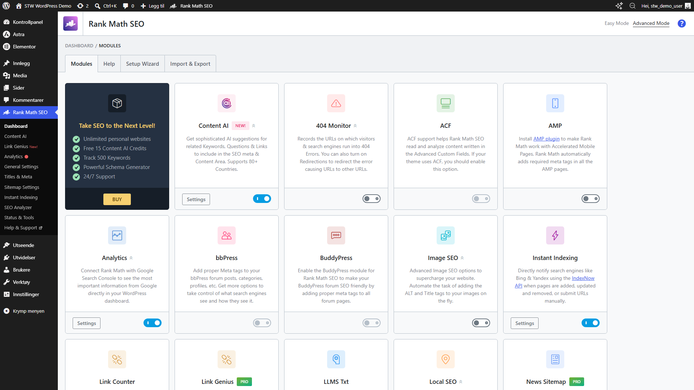Switch to the Help tab

click(109, 64)
